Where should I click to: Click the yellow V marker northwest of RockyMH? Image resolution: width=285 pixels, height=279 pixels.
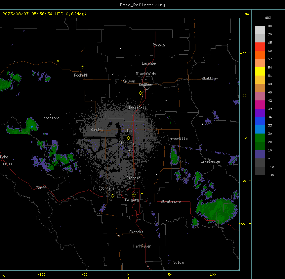(58, 61)
